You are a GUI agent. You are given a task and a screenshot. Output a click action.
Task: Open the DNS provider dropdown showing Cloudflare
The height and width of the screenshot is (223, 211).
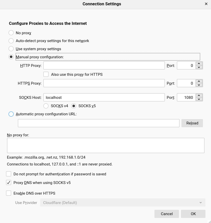123,202
